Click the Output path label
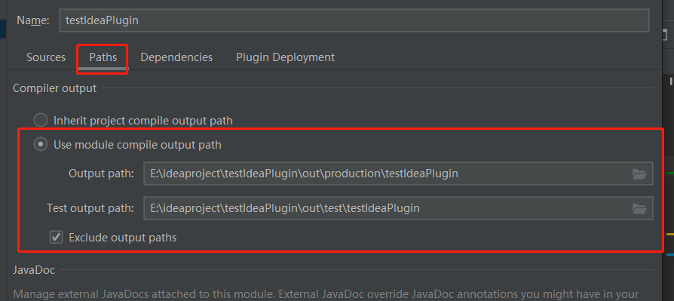 coord(102,174)
